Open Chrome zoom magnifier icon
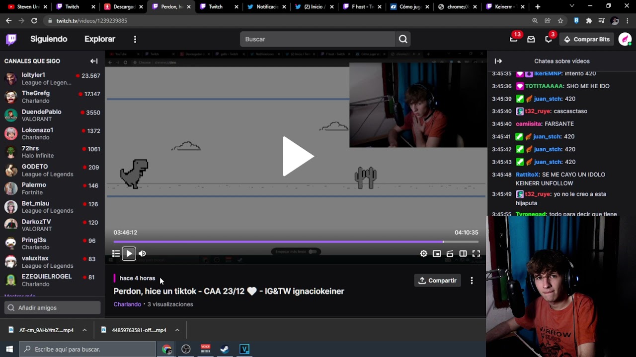The image size is (636, 357). tap(535, 21)
